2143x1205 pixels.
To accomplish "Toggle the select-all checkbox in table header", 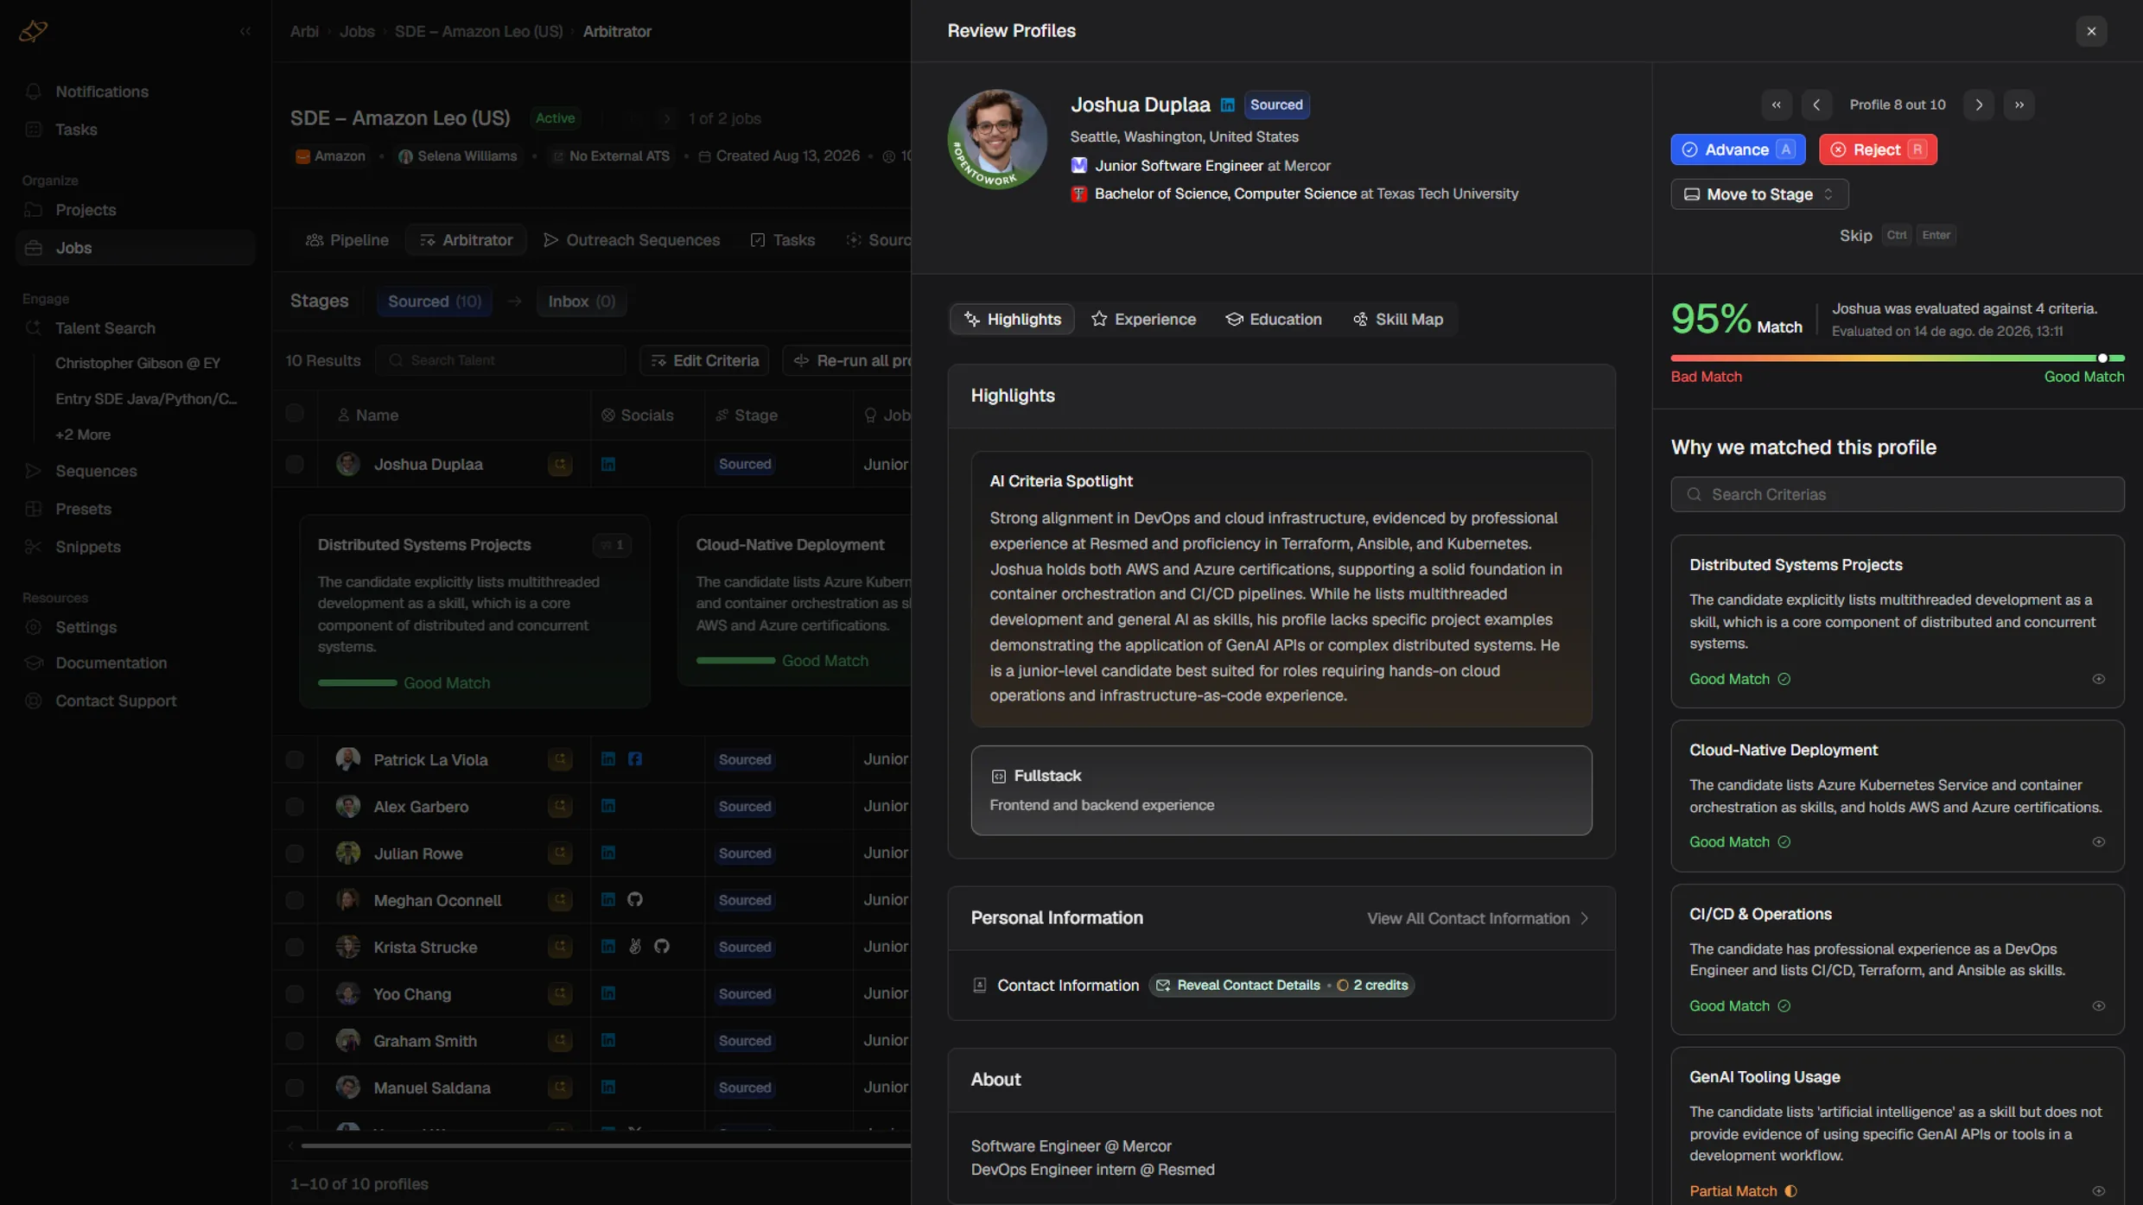I will pos(295,414).
